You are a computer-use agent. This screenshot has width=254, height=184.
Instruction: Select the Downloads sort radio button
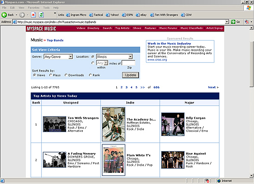click(66, 75)
